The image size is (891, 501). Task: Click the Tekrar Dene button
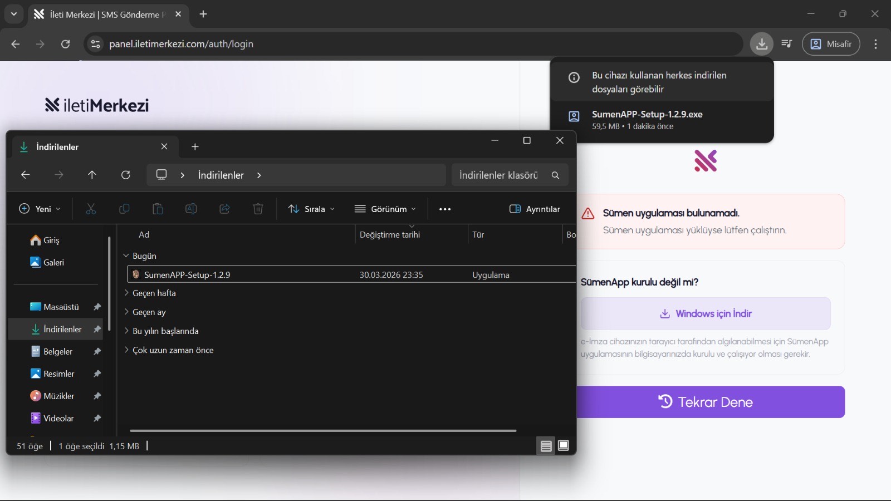(706, 402)
